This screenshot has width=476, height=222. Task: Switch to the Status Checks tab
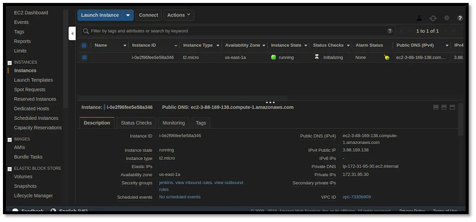point(136,123)
